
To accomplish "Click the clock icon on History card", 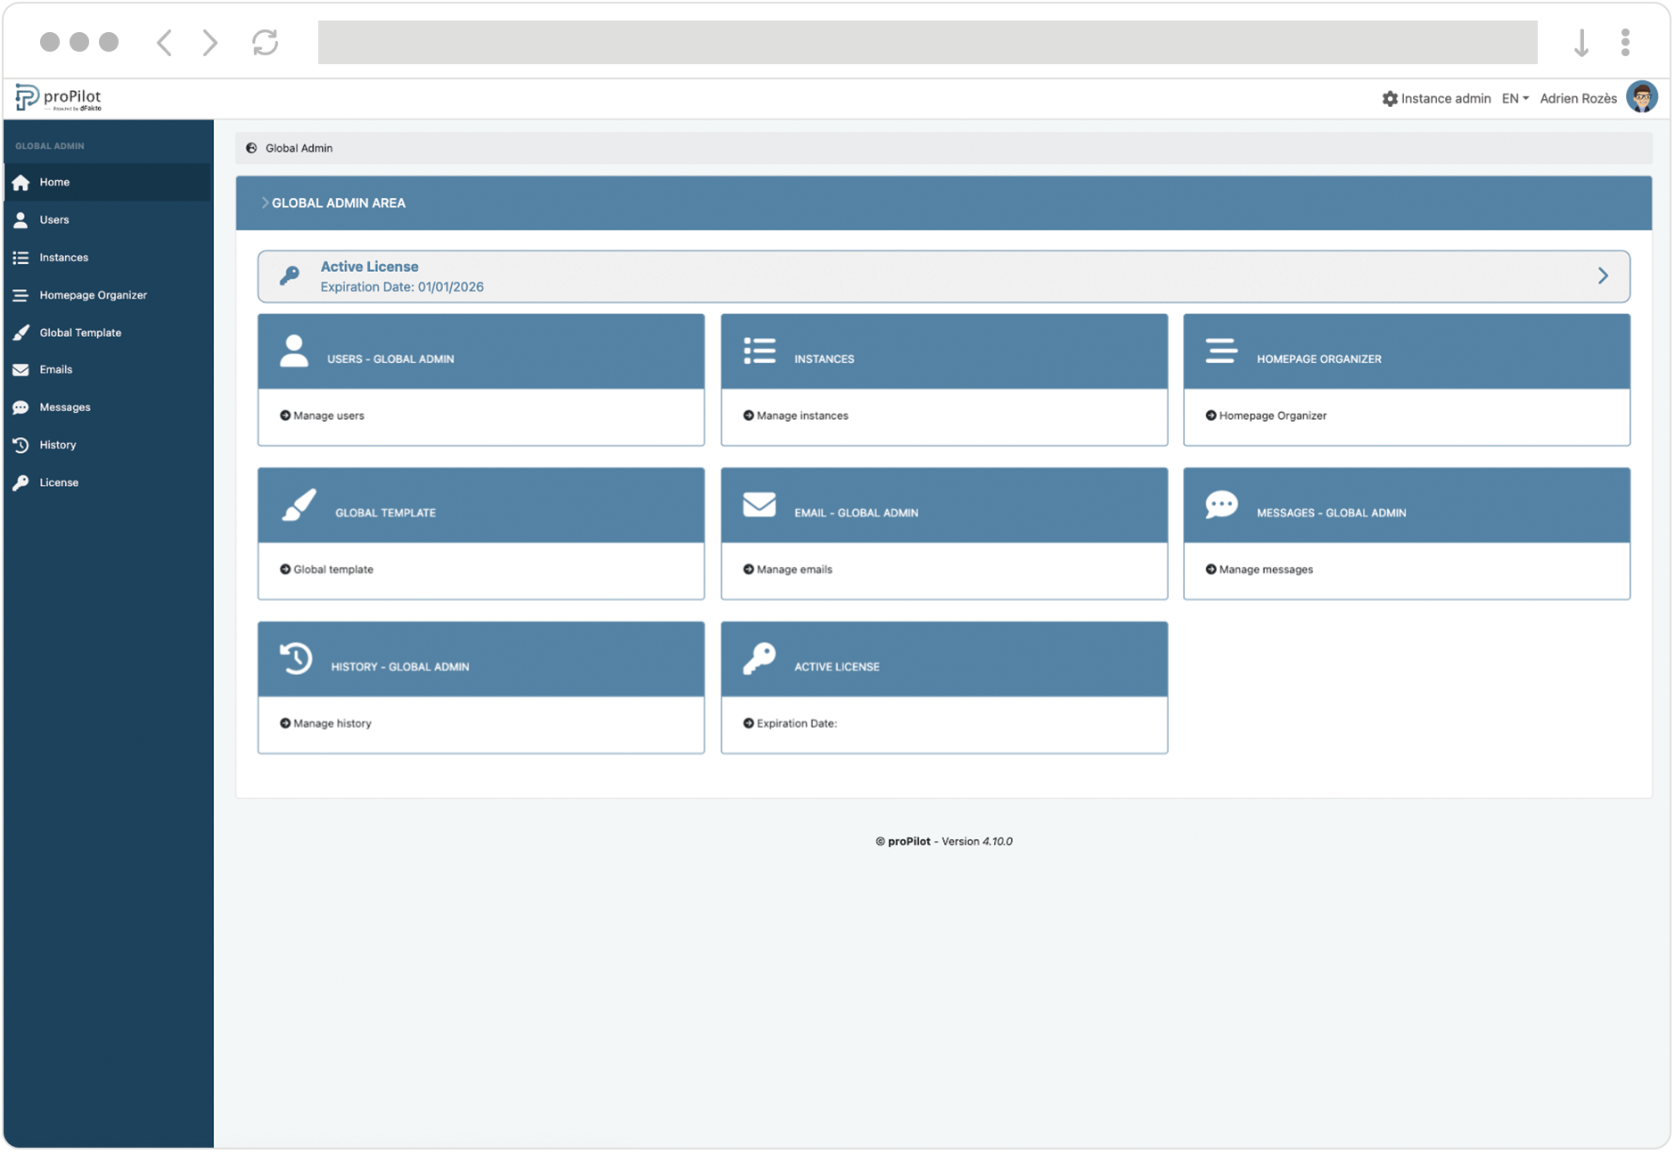I will pyautogui.click(x=296, y=659).
